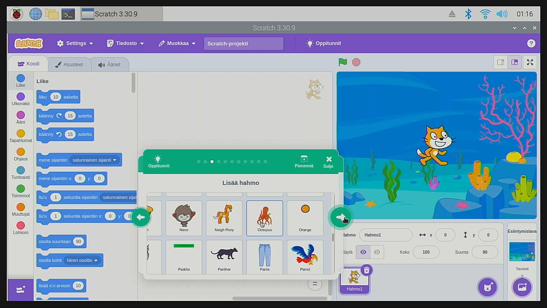Open the Settings dropdown menu

75,43
